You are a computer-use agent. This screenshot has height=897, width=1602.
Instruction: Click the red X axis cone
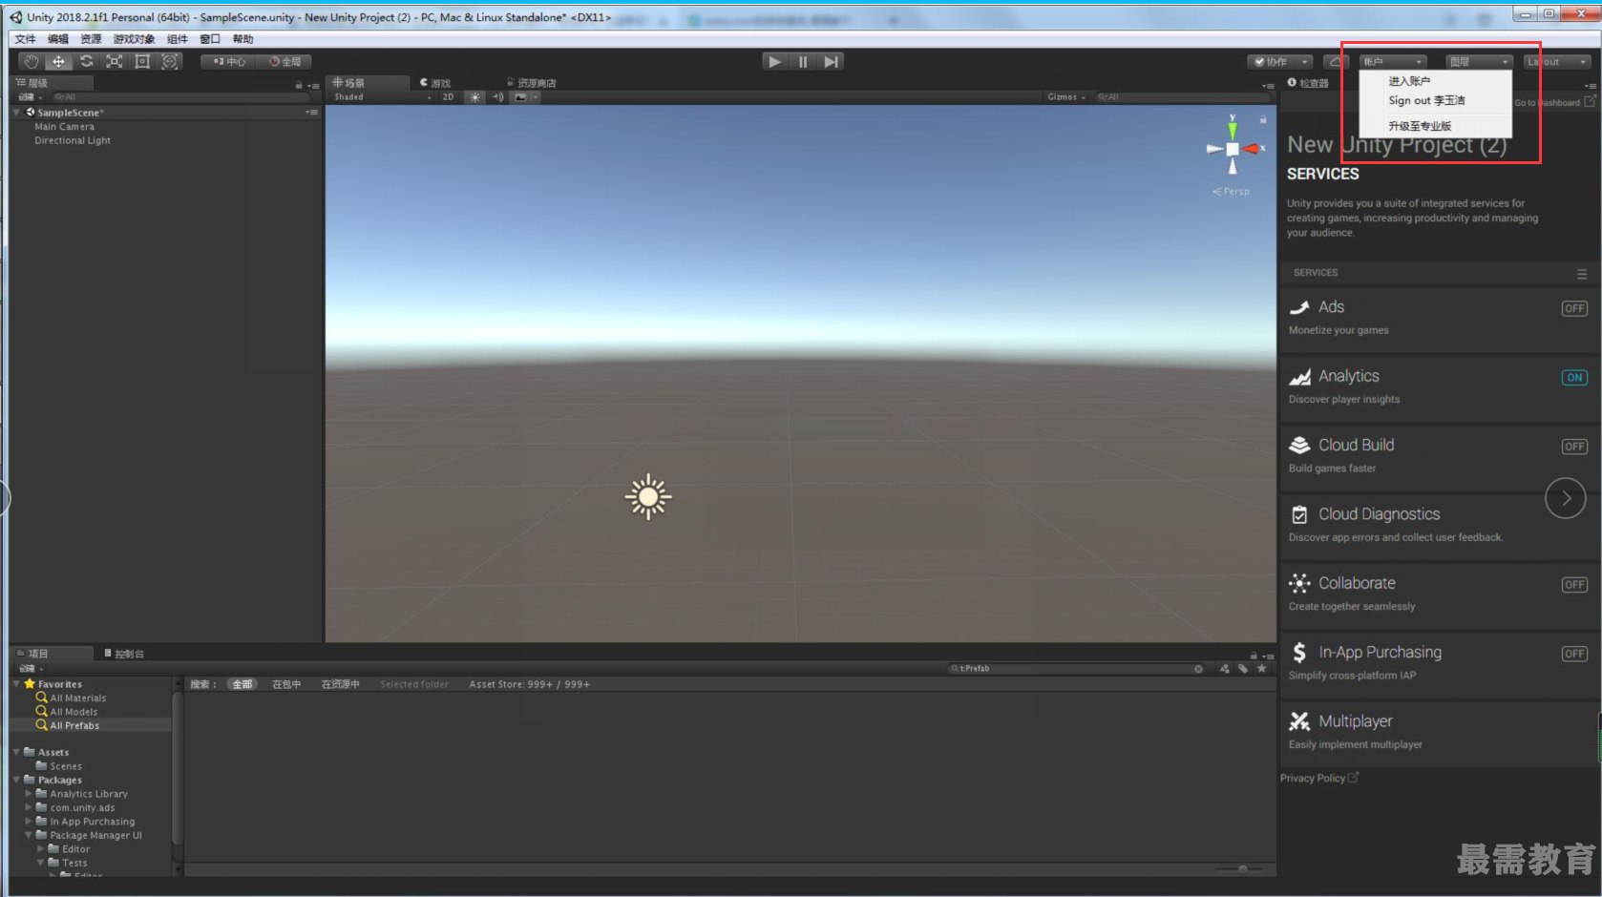coord(1251,149)
